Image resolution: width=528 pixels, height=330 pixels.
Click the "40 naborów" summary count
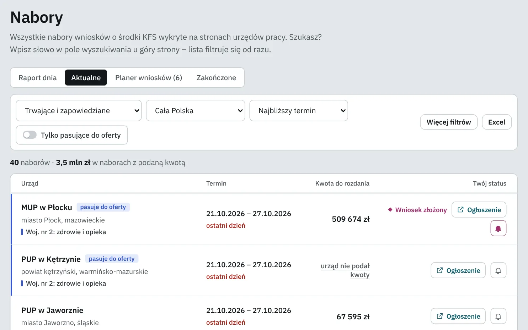30,163
